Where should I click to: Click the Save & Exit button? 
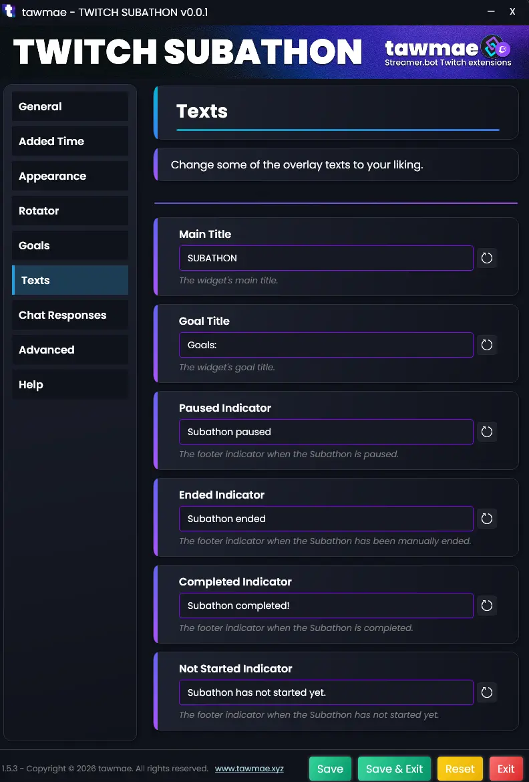click(x=395, y=769)
